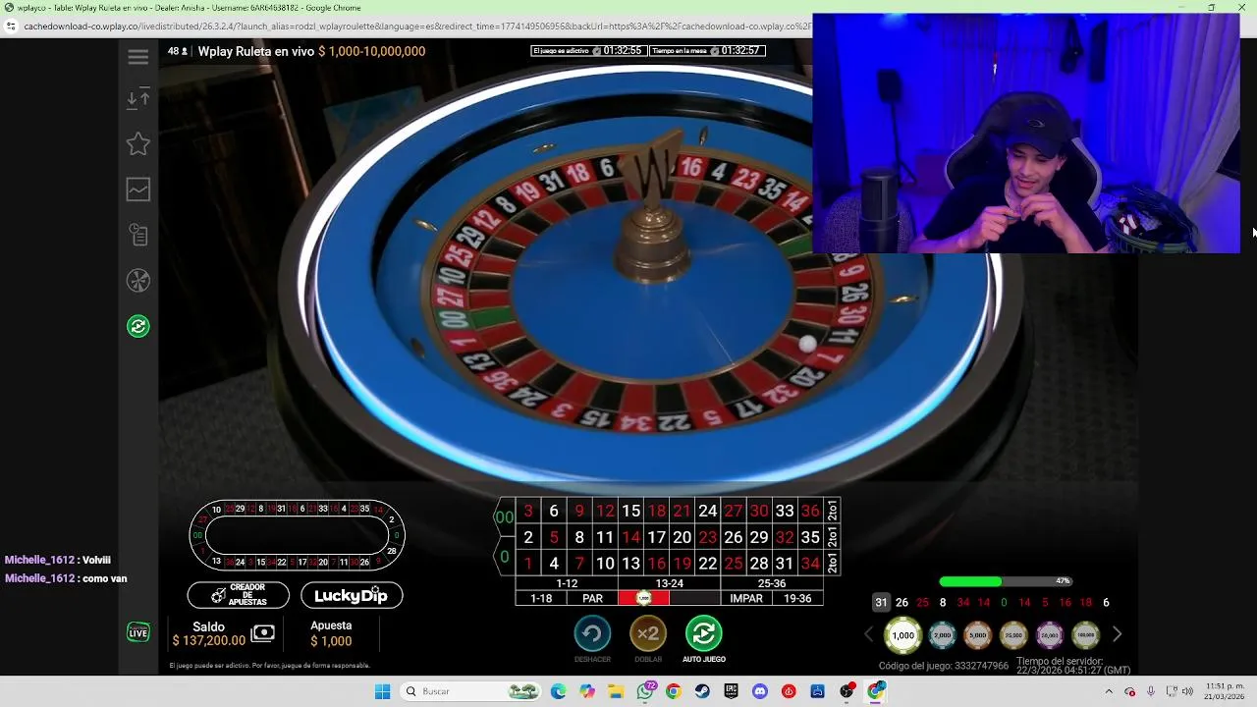Bet on bottom row 2to1 column
The image size is (1257, 707).
(x=833, y=564)
